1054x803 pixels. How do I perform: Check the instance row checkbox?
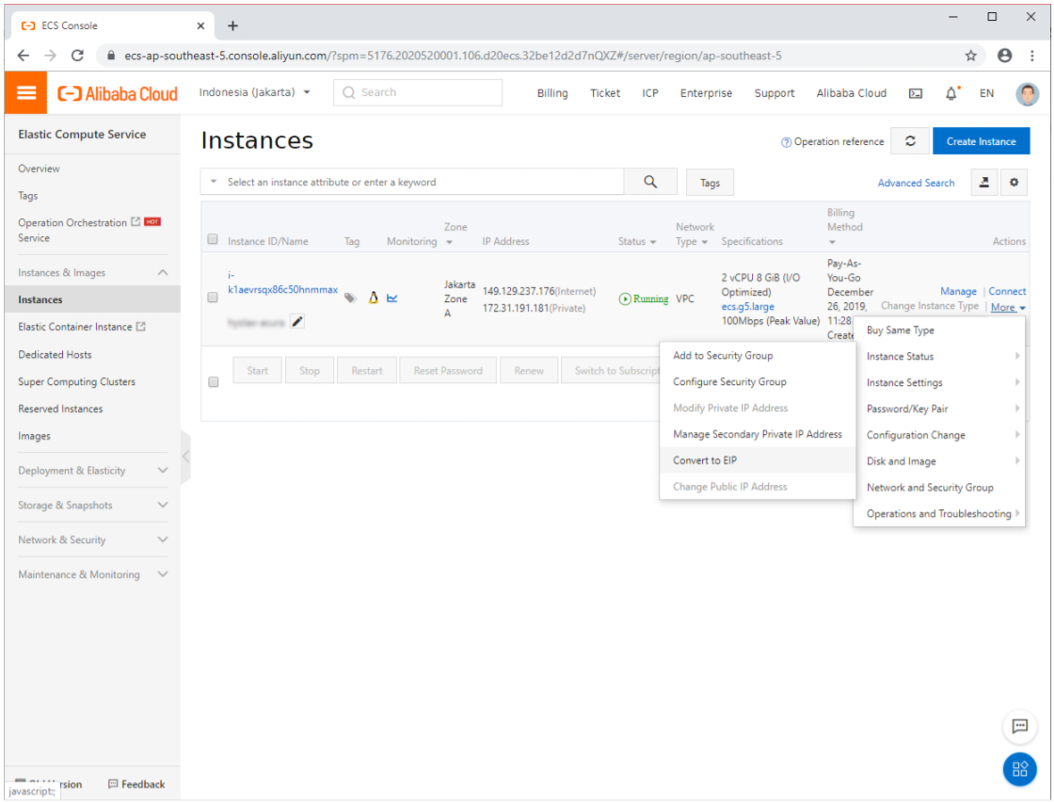coord(213,297)
